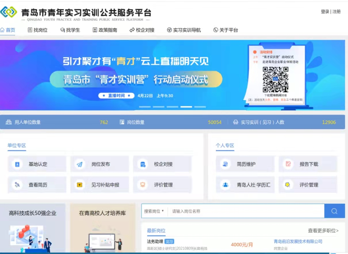Screen dimensions: 348x254
Task: Click the 岗位发布 paper plane icon
Action: click(80, 164)
